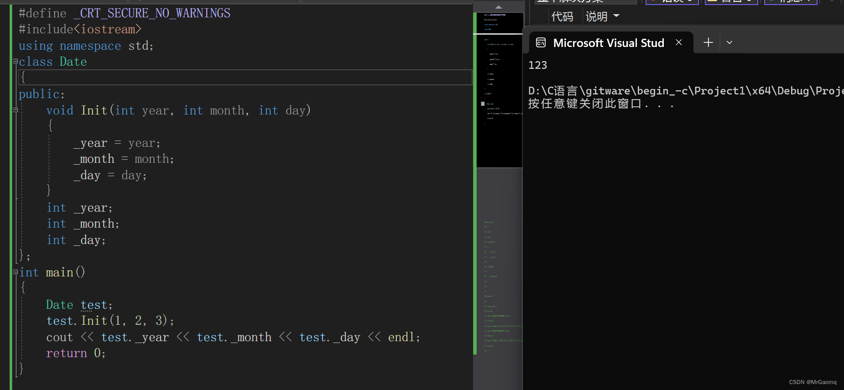The width and height of the screenshot is (844, 390).
Task: Click the '_day = day;' assignment line
Action: pos(110,175)
